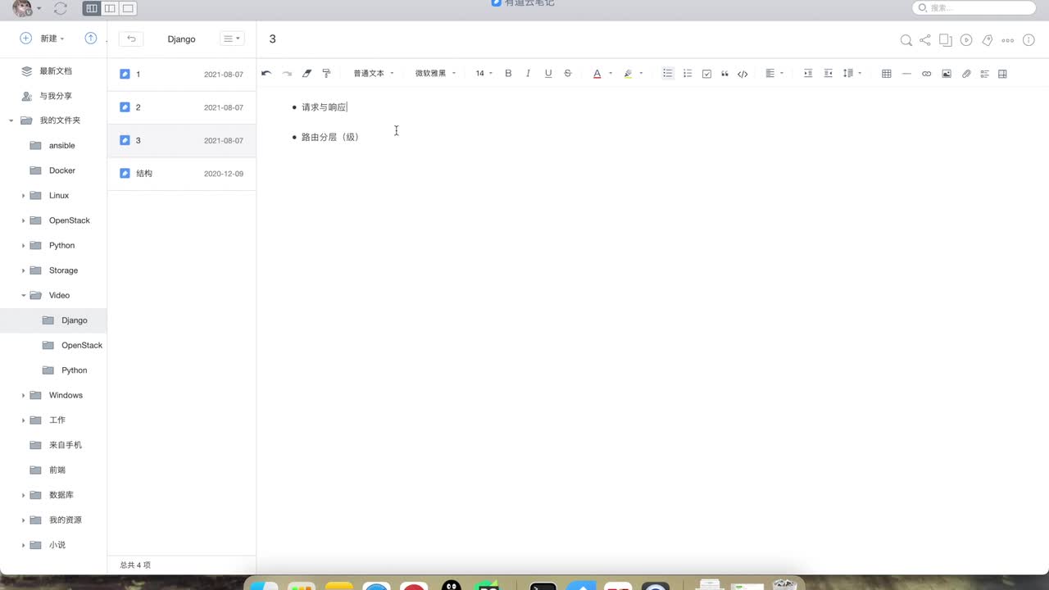Screen dimensions: 1049x590
Task: Open the highlight color dropdown arrow
Action: [641, 74]
